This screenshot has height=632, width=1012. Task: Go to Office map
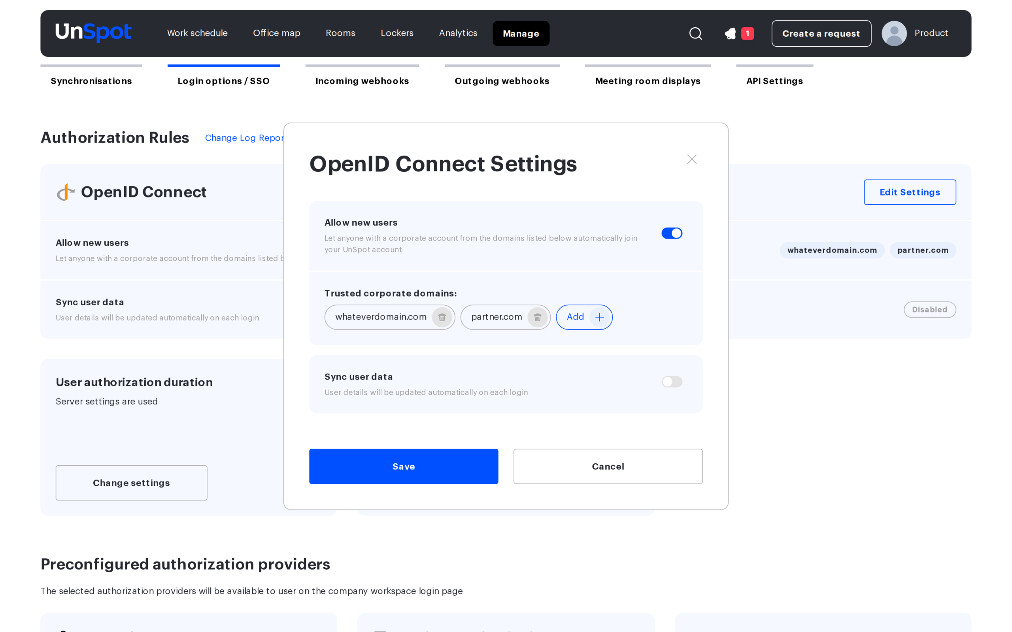coord(276,33)
